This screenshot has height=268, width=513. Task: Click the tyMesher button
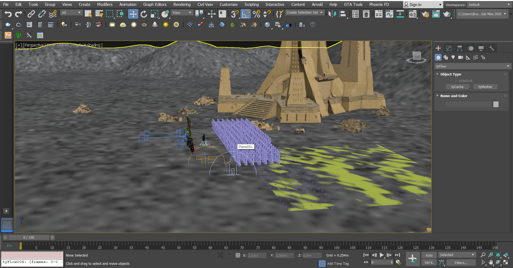(485, 87)
